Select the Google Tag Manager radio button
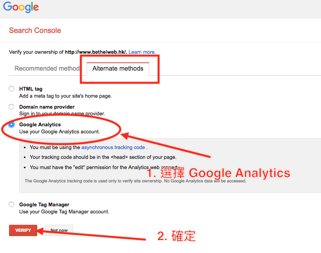Screen dimensions: 321x253 pyautogui.click(x=11, y=204)
